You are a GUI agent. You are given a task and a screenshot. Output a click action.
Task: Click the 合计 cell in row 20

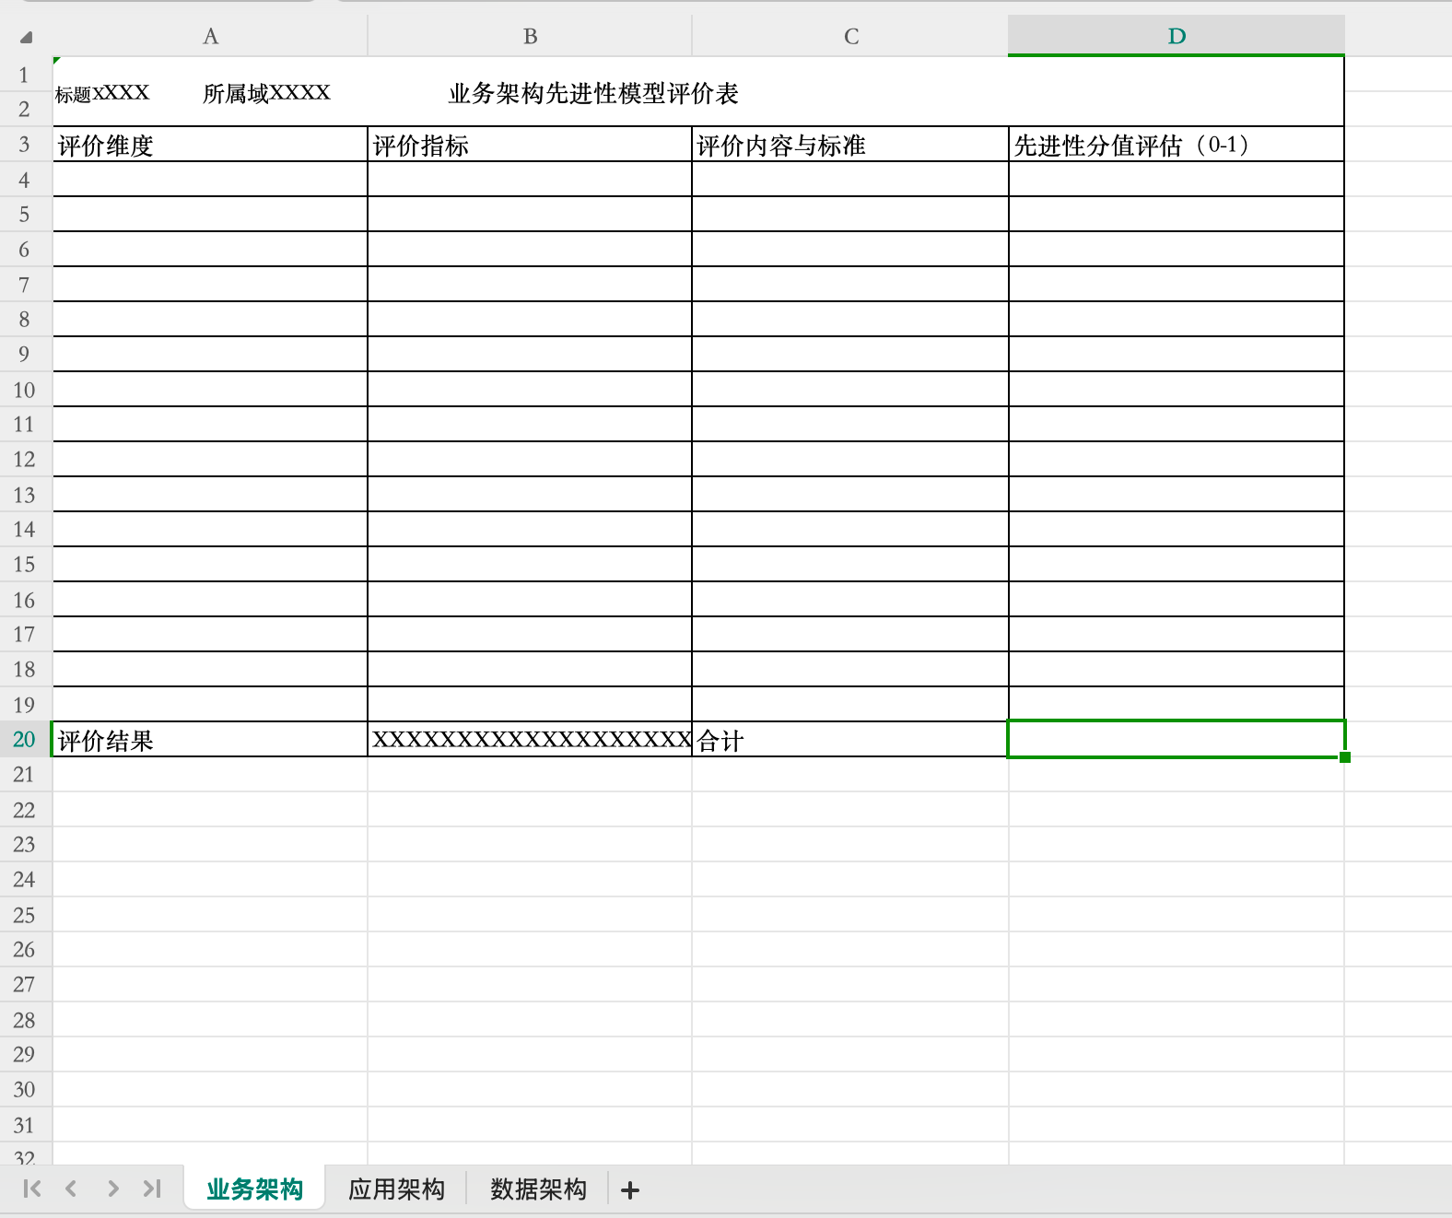click(x=850, y=740)
